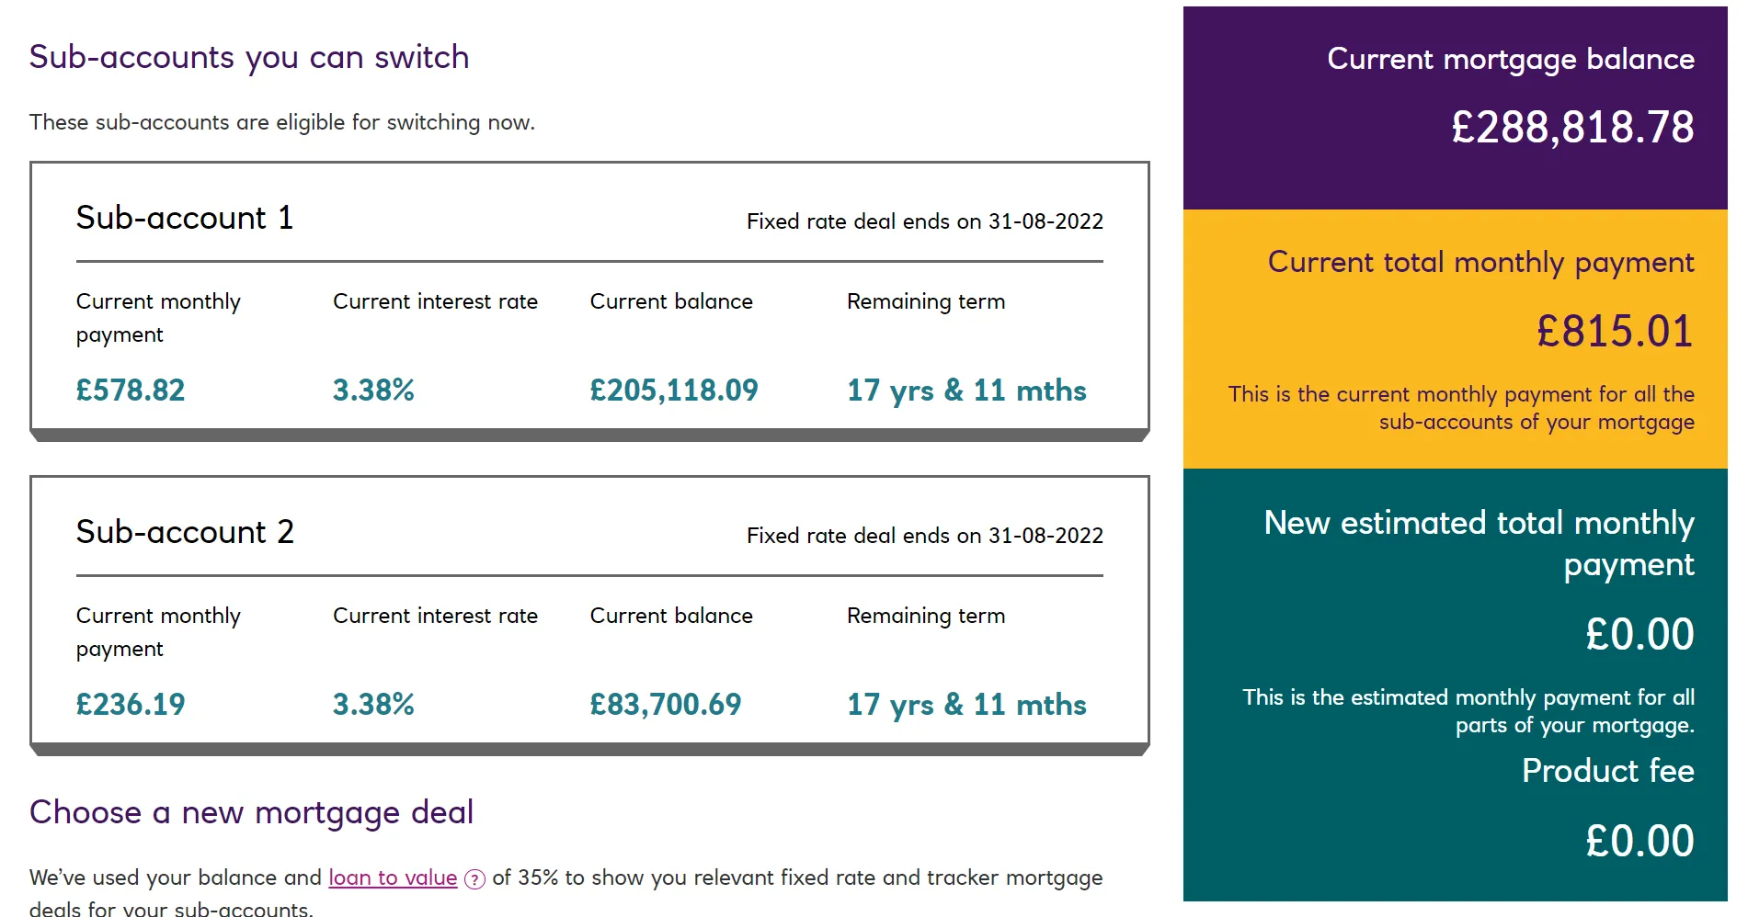Viewport: 1748px width, 917px height.
Task: Click the Choose a new mortgage deal heading
Action: point(251,812)
